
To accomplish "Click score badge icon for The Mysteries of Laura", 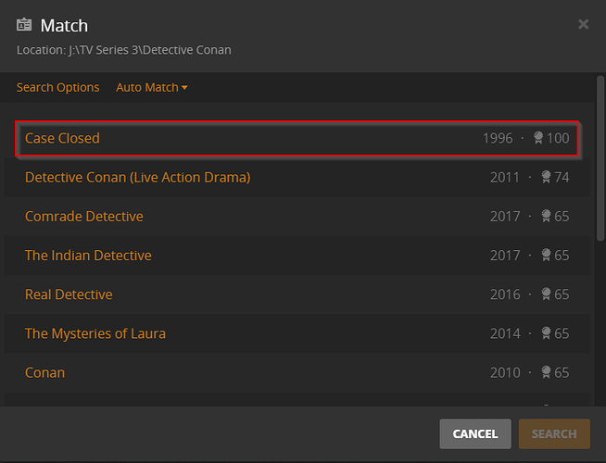I will pos(546,333).
